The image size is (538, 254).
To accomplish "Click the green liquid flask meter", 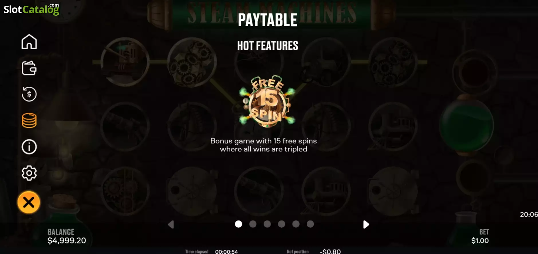I will click(x=467, y=125).
